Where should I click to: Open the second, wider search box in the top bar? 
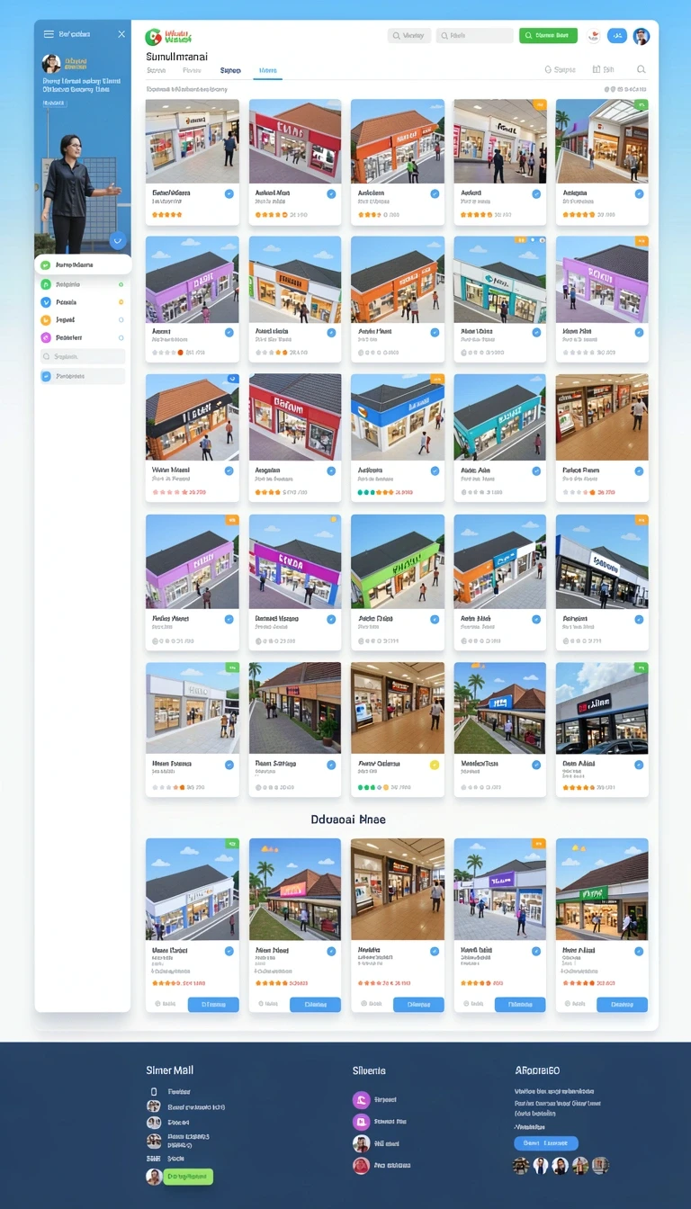pos(474,36)
